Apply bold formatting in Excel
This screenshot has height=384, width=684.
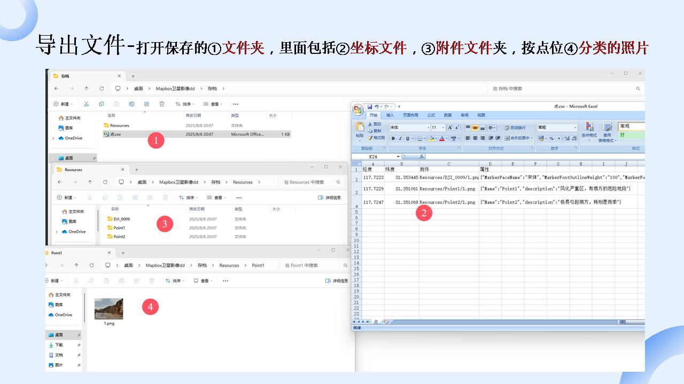(x=393, y=138)
